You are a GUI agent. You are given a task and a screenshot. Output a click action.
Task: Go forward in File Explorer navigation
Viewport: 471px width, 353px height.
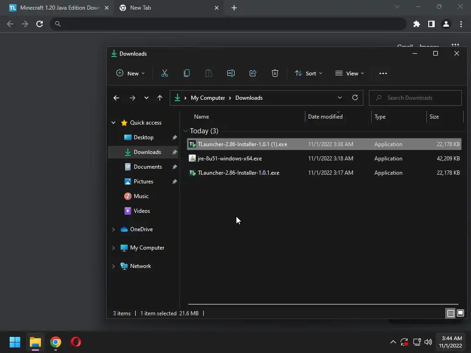tap(132, 98)
